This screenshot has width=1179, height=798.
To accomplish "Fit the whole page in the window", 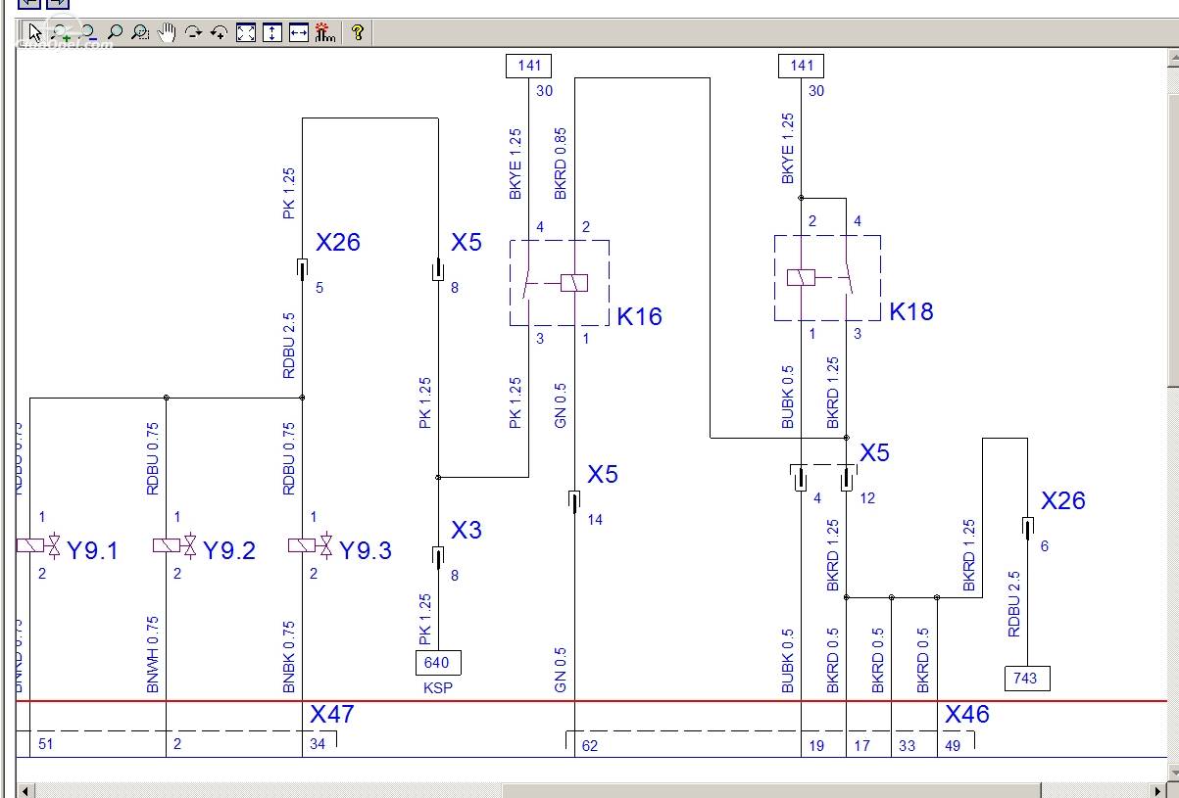I will [246, 32].
